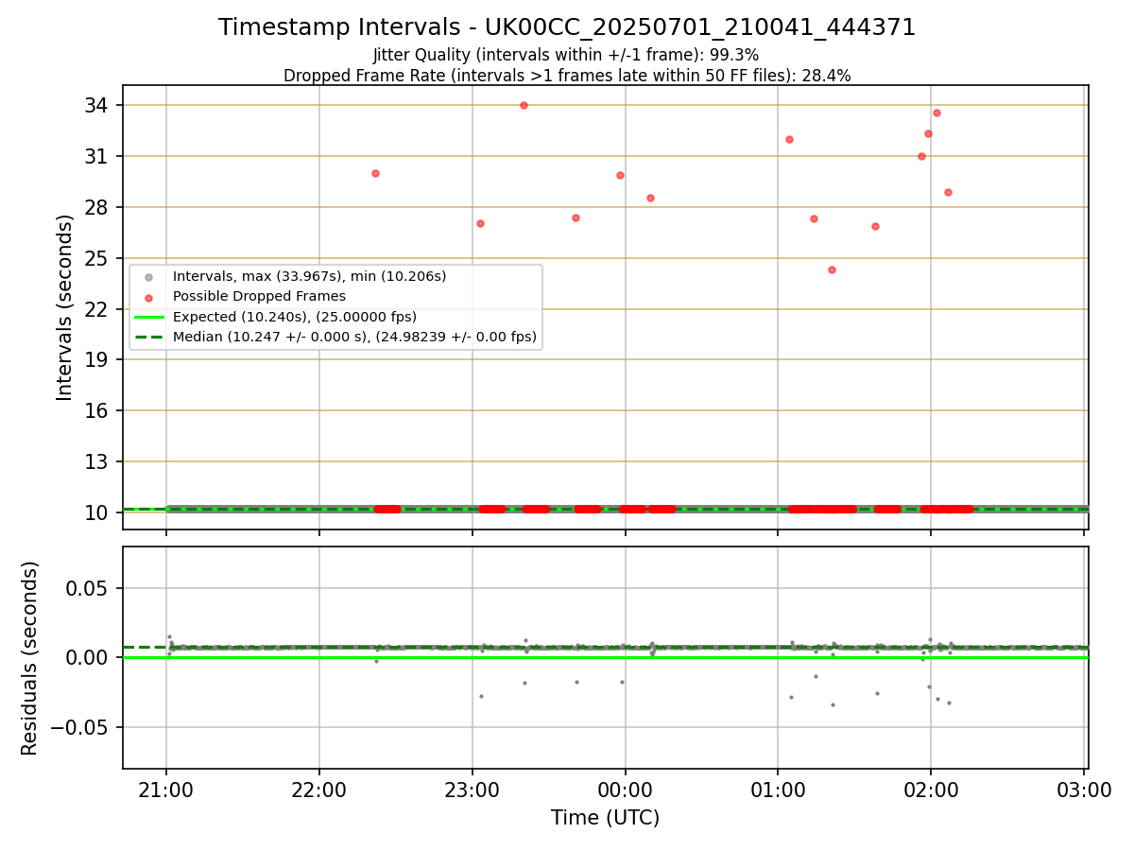Click the y-axis tick label '34'

pyautogui.click(x=97, y=105)
